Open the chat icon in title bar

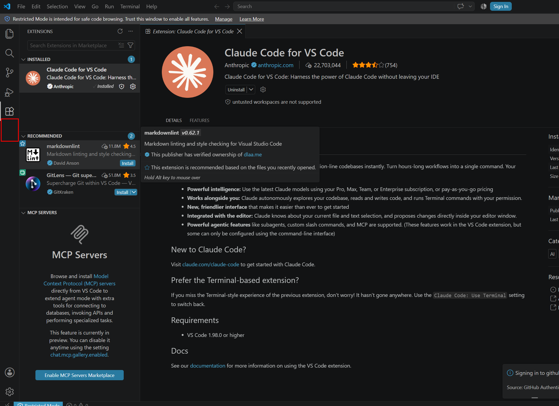coord(461,6)
